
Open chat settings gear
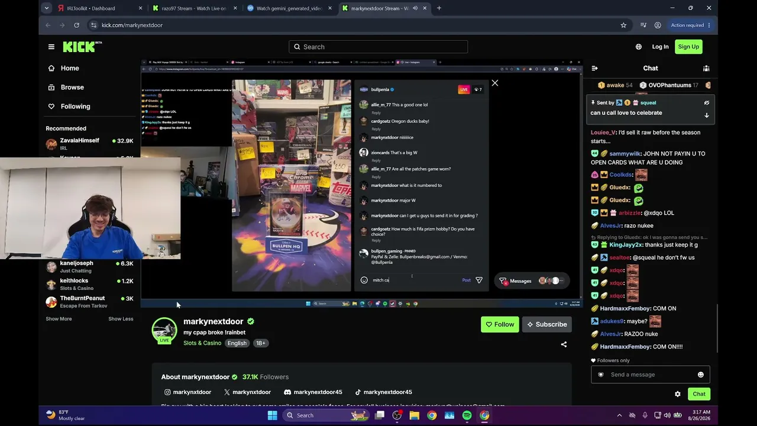[678, 394]
